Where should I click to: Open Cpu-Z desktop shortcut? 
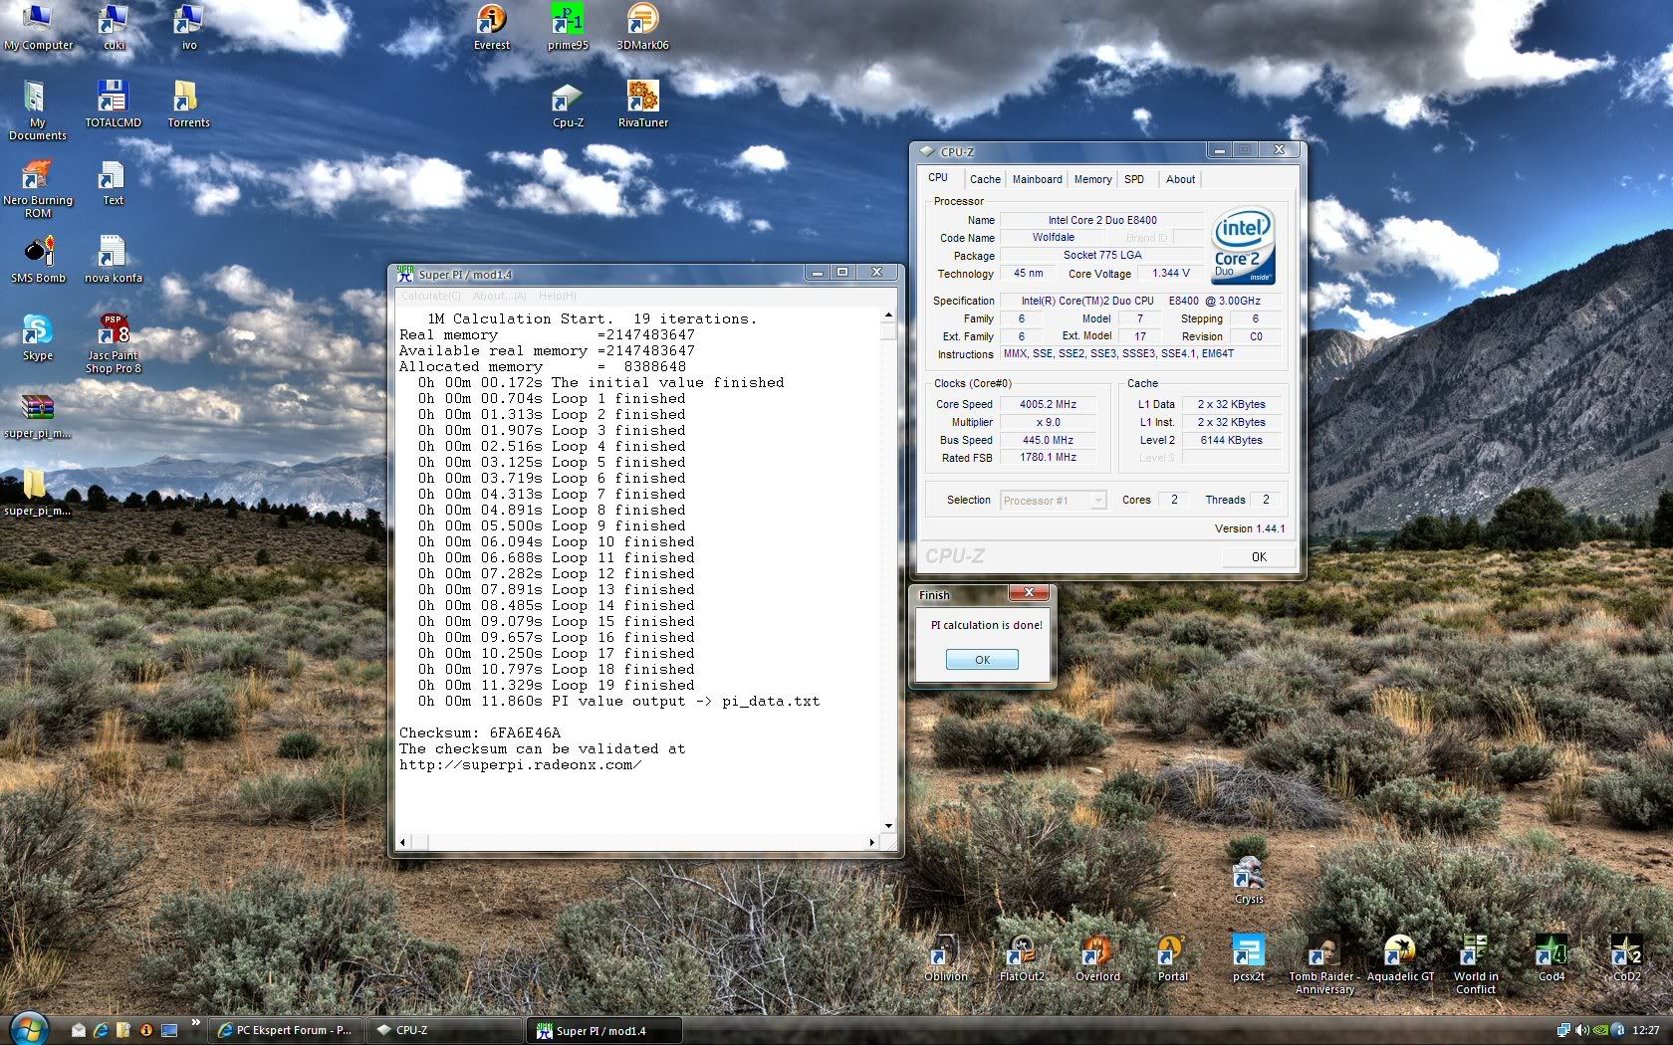(x=568, y=104)
